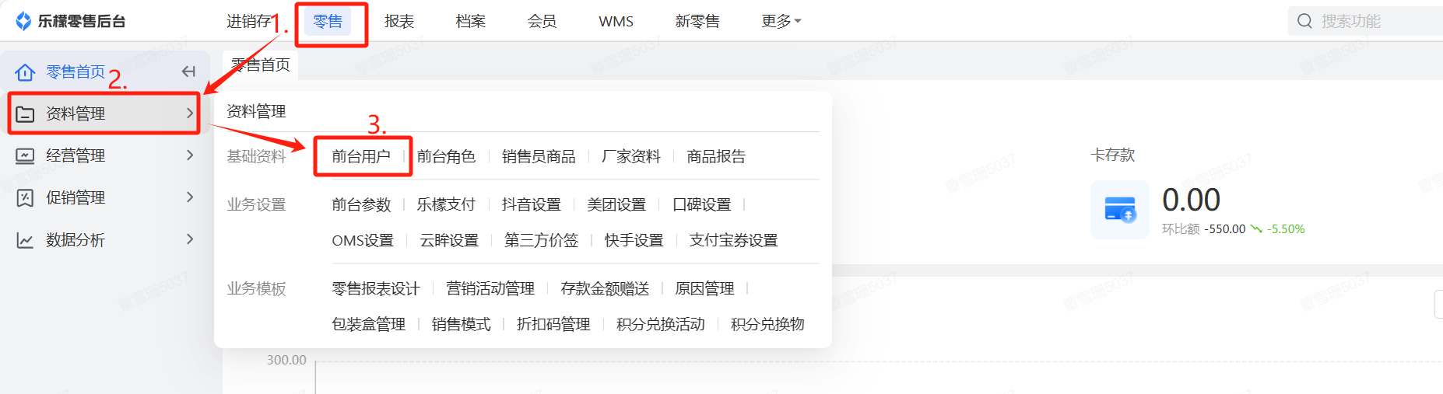Open 销售模式 link
The height and width of the screenshot is (394, 1443).
pos(462,324)
